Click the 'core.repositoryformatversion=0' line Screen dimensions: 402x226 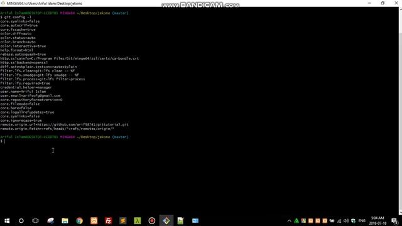pos(31,100)
